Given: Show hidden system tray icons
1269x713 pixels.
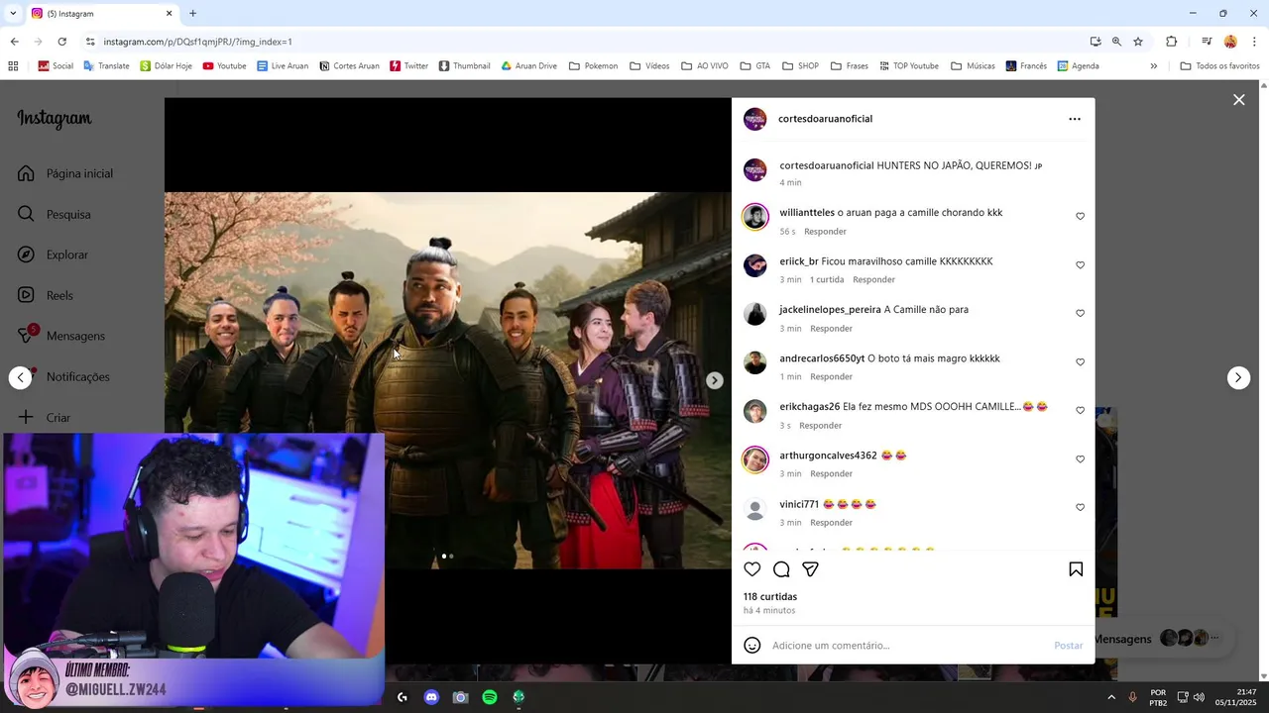Looking at the screenshot, I should [x=1111, y=697].
